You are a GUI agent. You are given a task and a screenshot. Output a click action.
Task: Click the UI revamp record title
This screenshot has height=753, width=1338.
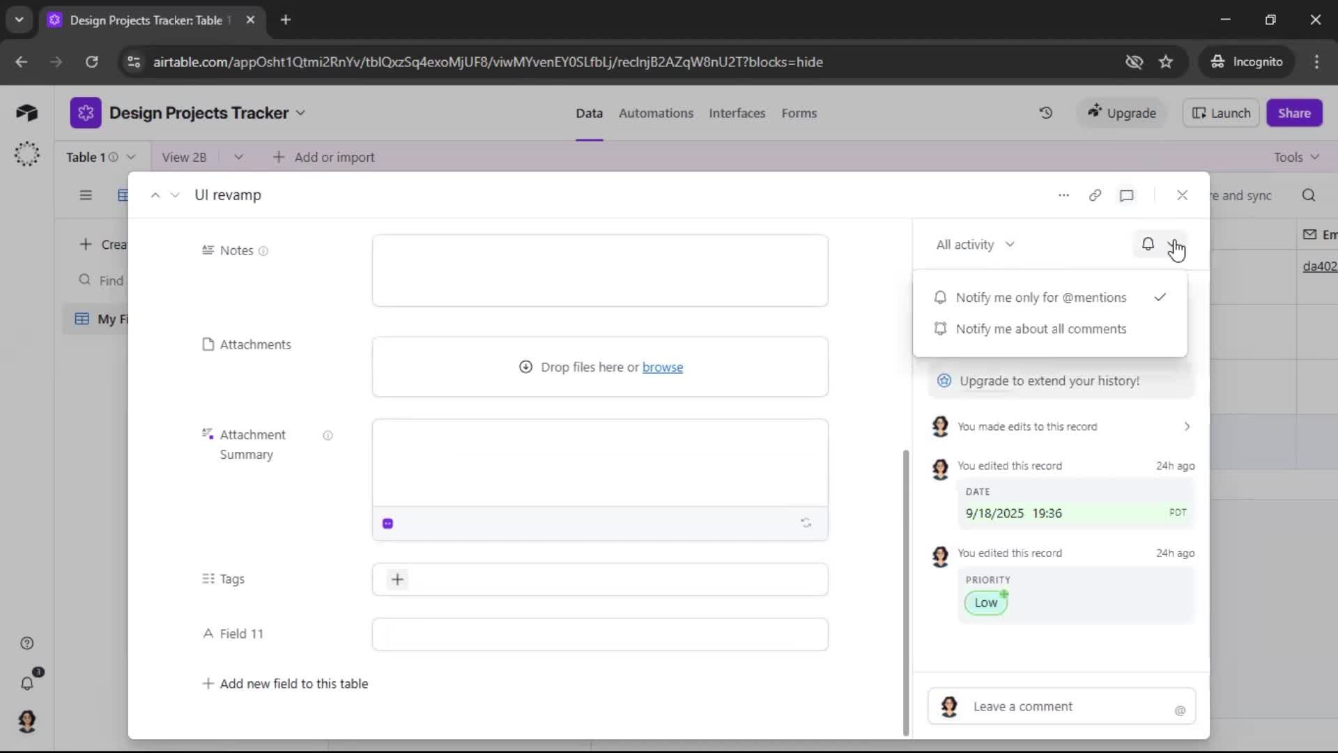click(228, 195)
